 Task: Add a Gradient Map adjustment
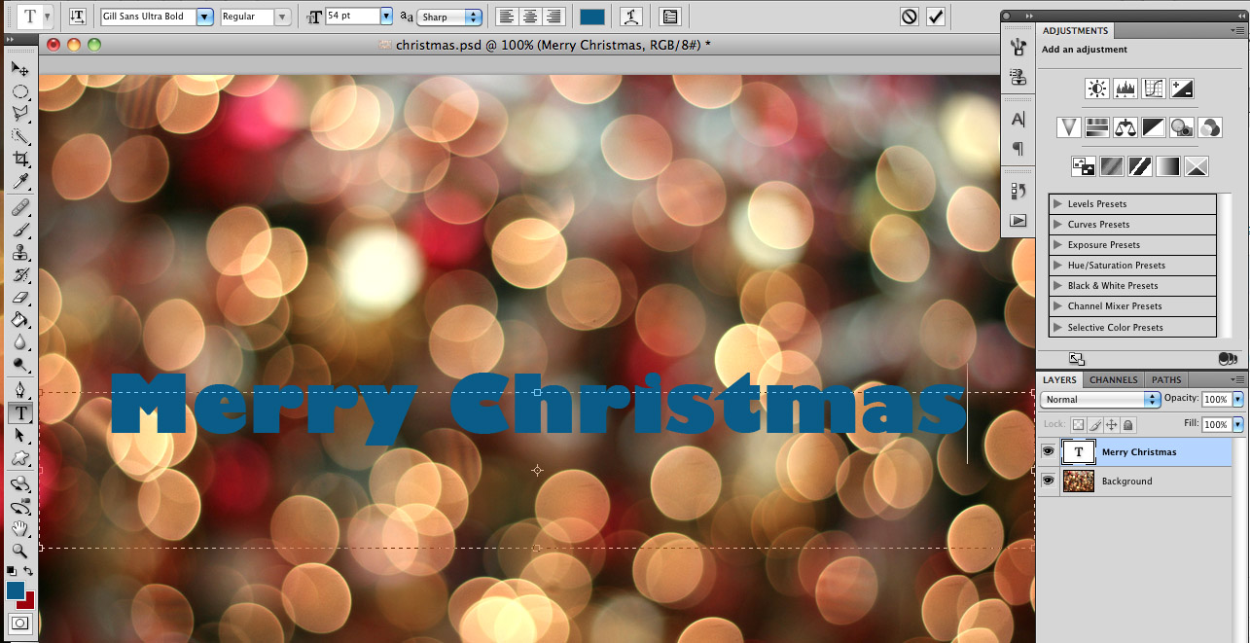click(1168, 166)
